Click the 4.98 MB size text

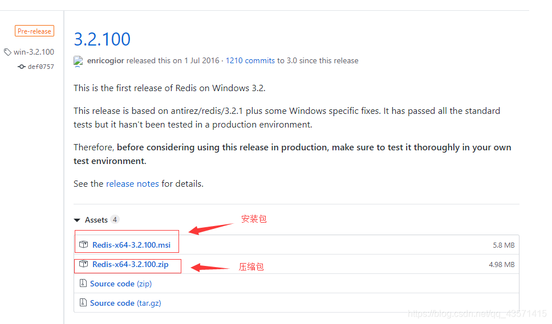(502, 265)
